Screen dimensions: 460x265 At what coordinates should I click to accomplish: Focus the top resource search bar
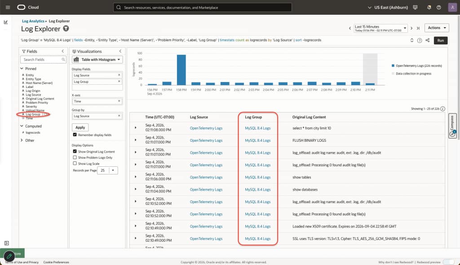(x=203, y=7)
